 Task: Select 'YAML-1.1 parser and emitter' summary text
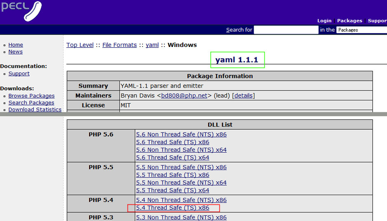coord(162,86)
